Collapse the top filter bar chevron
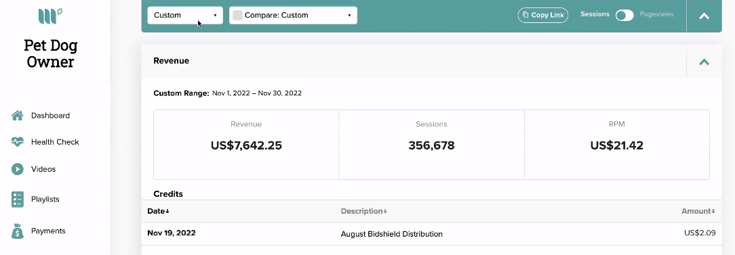Viewport: 735px width, 255px height. [704, 16]
